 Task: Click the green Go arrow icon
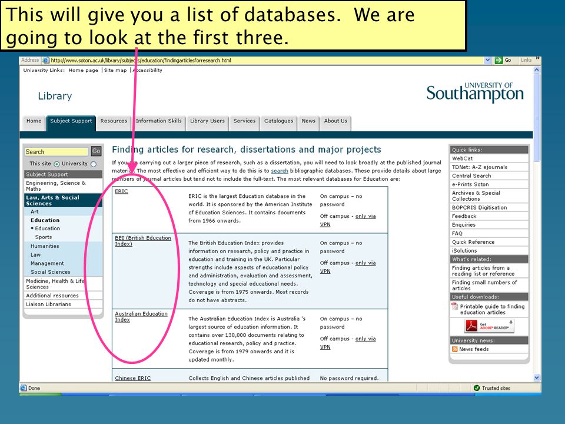pyautogui.click(x=498, y=60)
